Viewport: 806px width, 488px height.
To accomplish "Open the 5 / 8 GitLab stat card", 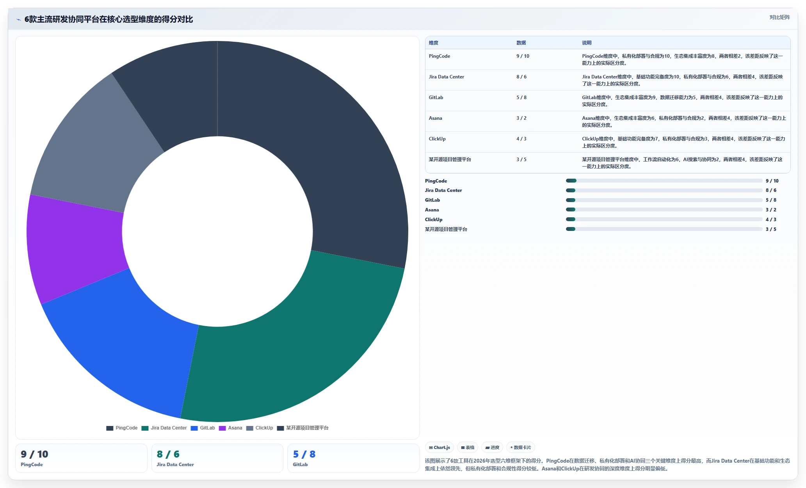I will (353, 458).
